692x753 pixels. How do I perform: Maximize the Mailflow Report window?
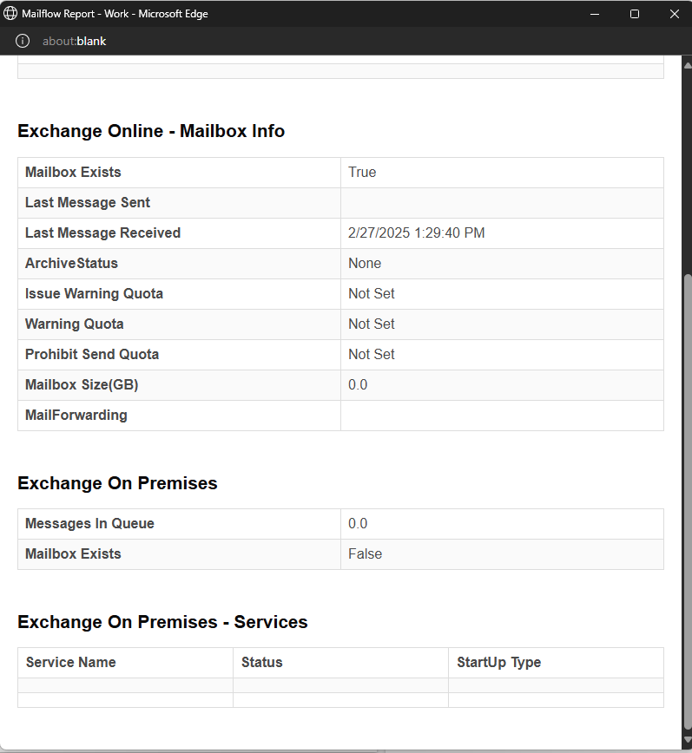point(635,14)
